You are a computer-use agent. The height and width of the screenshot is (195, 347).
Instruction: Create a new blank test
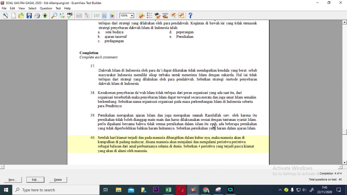13,15
